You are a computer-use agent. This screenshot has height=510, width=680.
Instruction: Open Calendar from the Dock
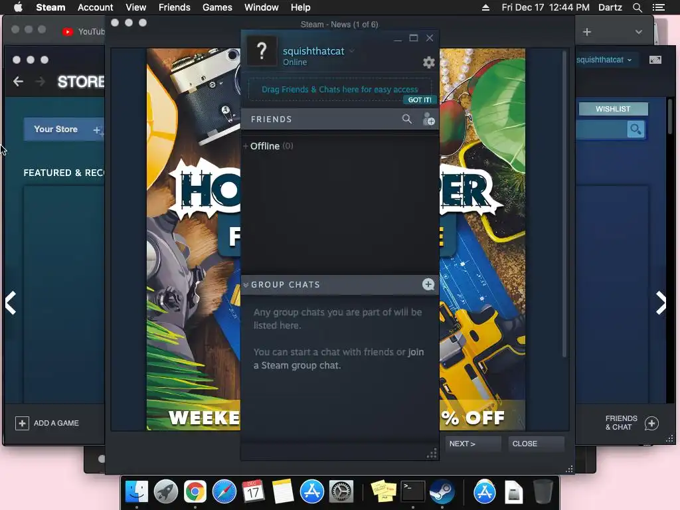click(x=253, y=491)
